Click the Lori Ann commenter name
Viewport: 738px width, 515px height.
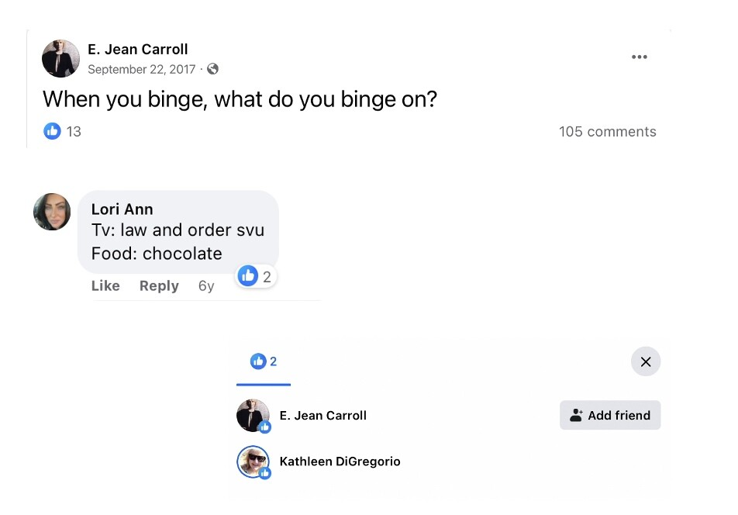(122, 209)
